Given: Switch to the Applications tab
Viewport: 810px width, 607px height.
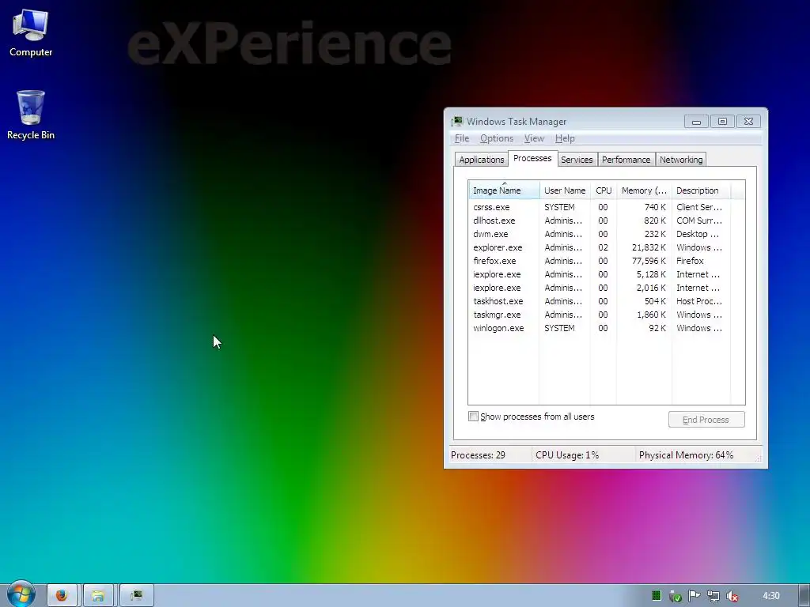Looking at the screenshot, I should 482,160.
